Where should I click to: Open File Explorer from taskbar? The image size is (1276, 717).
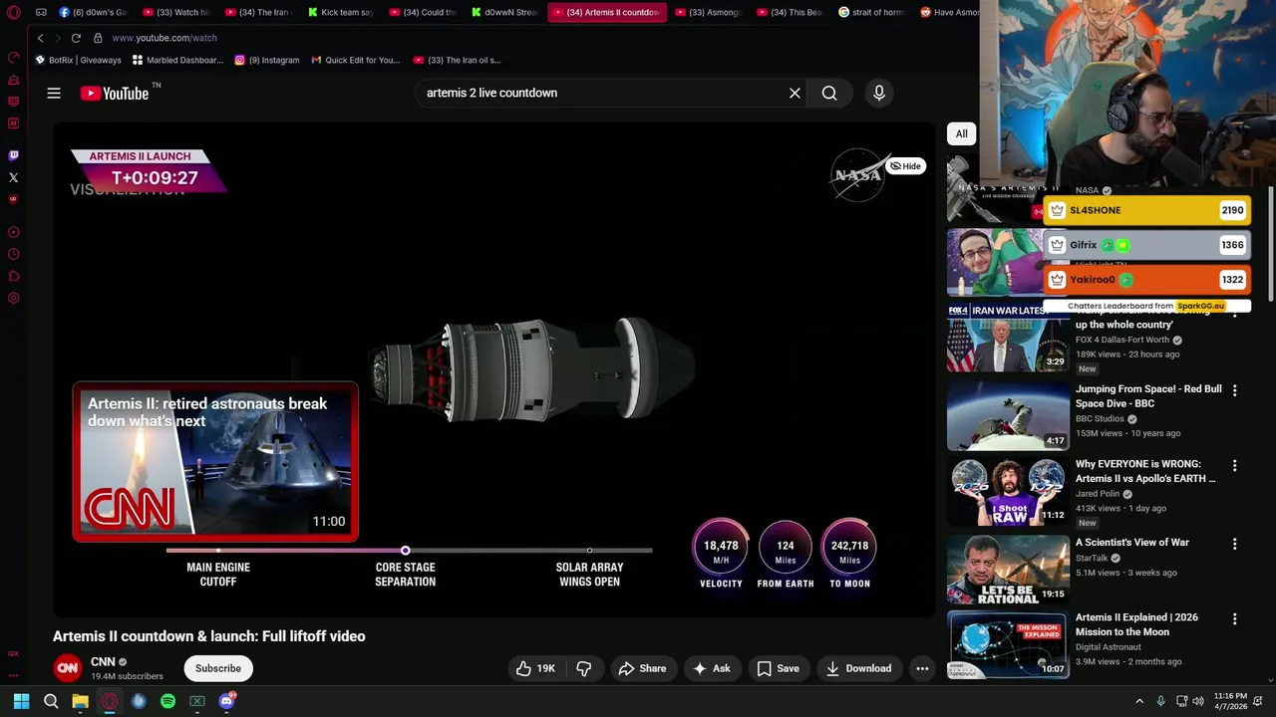80,701
